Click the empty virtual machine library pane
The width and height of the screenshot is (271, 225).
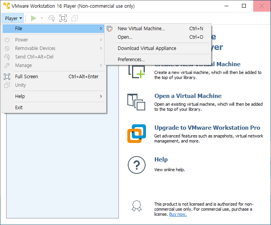click(x=62, y=165)
